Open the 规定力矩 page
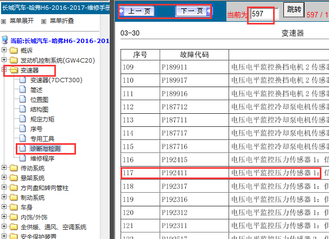Image resolution: width=329 pixels, height=239 pixels. coord(42,119)
